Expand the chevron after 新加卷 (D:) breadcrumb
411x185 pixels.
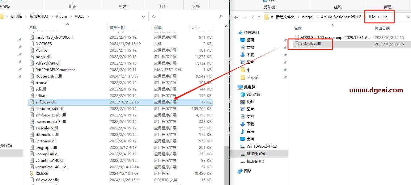(52, 16)
